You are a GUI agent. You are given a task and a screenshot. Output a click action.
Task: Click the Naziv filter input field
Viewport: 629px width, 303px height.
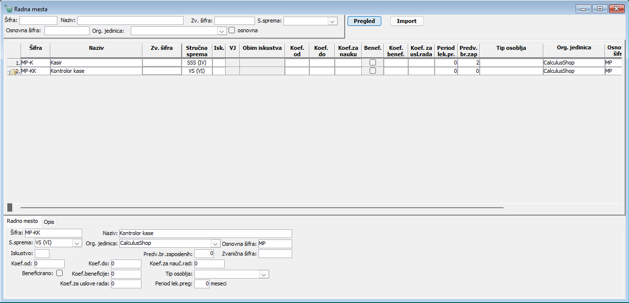pyautogui.click(x=130, y=21)
